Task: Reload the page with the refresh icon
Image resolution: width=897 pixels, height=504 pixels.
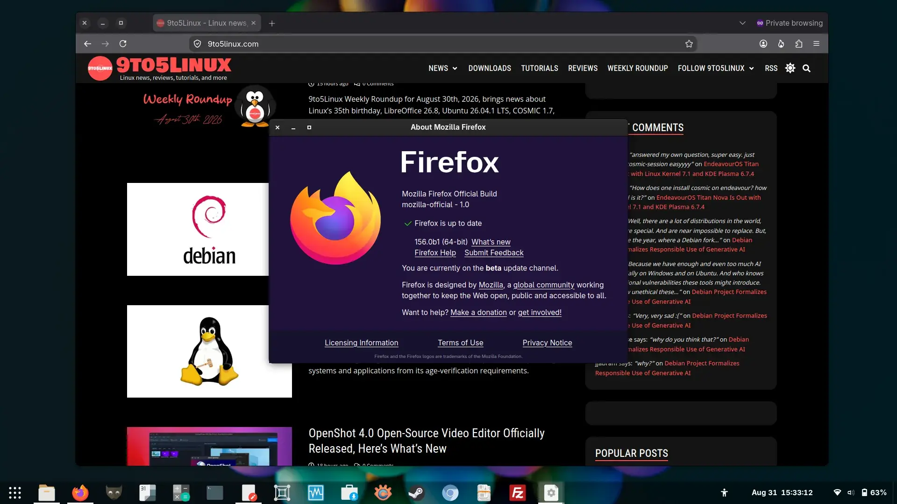Action: click(x=123, y=43)
